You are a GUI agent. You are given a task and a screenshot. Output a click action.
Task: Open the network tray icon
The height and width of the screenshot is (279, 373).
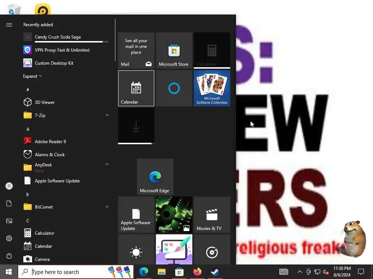[x=317, y=272]
